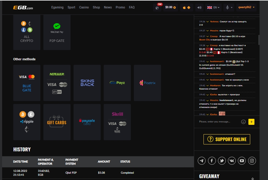Expand options for the 19:36 Yertmes message
This screenshot has width=268, height=180.
point(207,22)
